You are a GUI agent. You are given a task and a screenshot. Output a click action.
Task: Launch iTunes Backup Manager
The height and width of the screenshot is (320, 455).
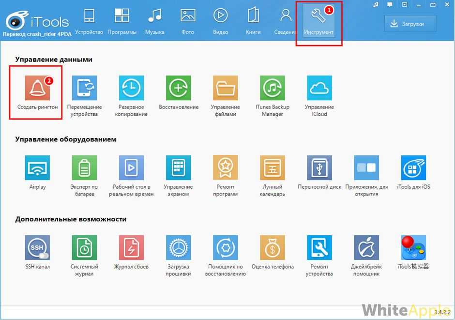point(272,88)
